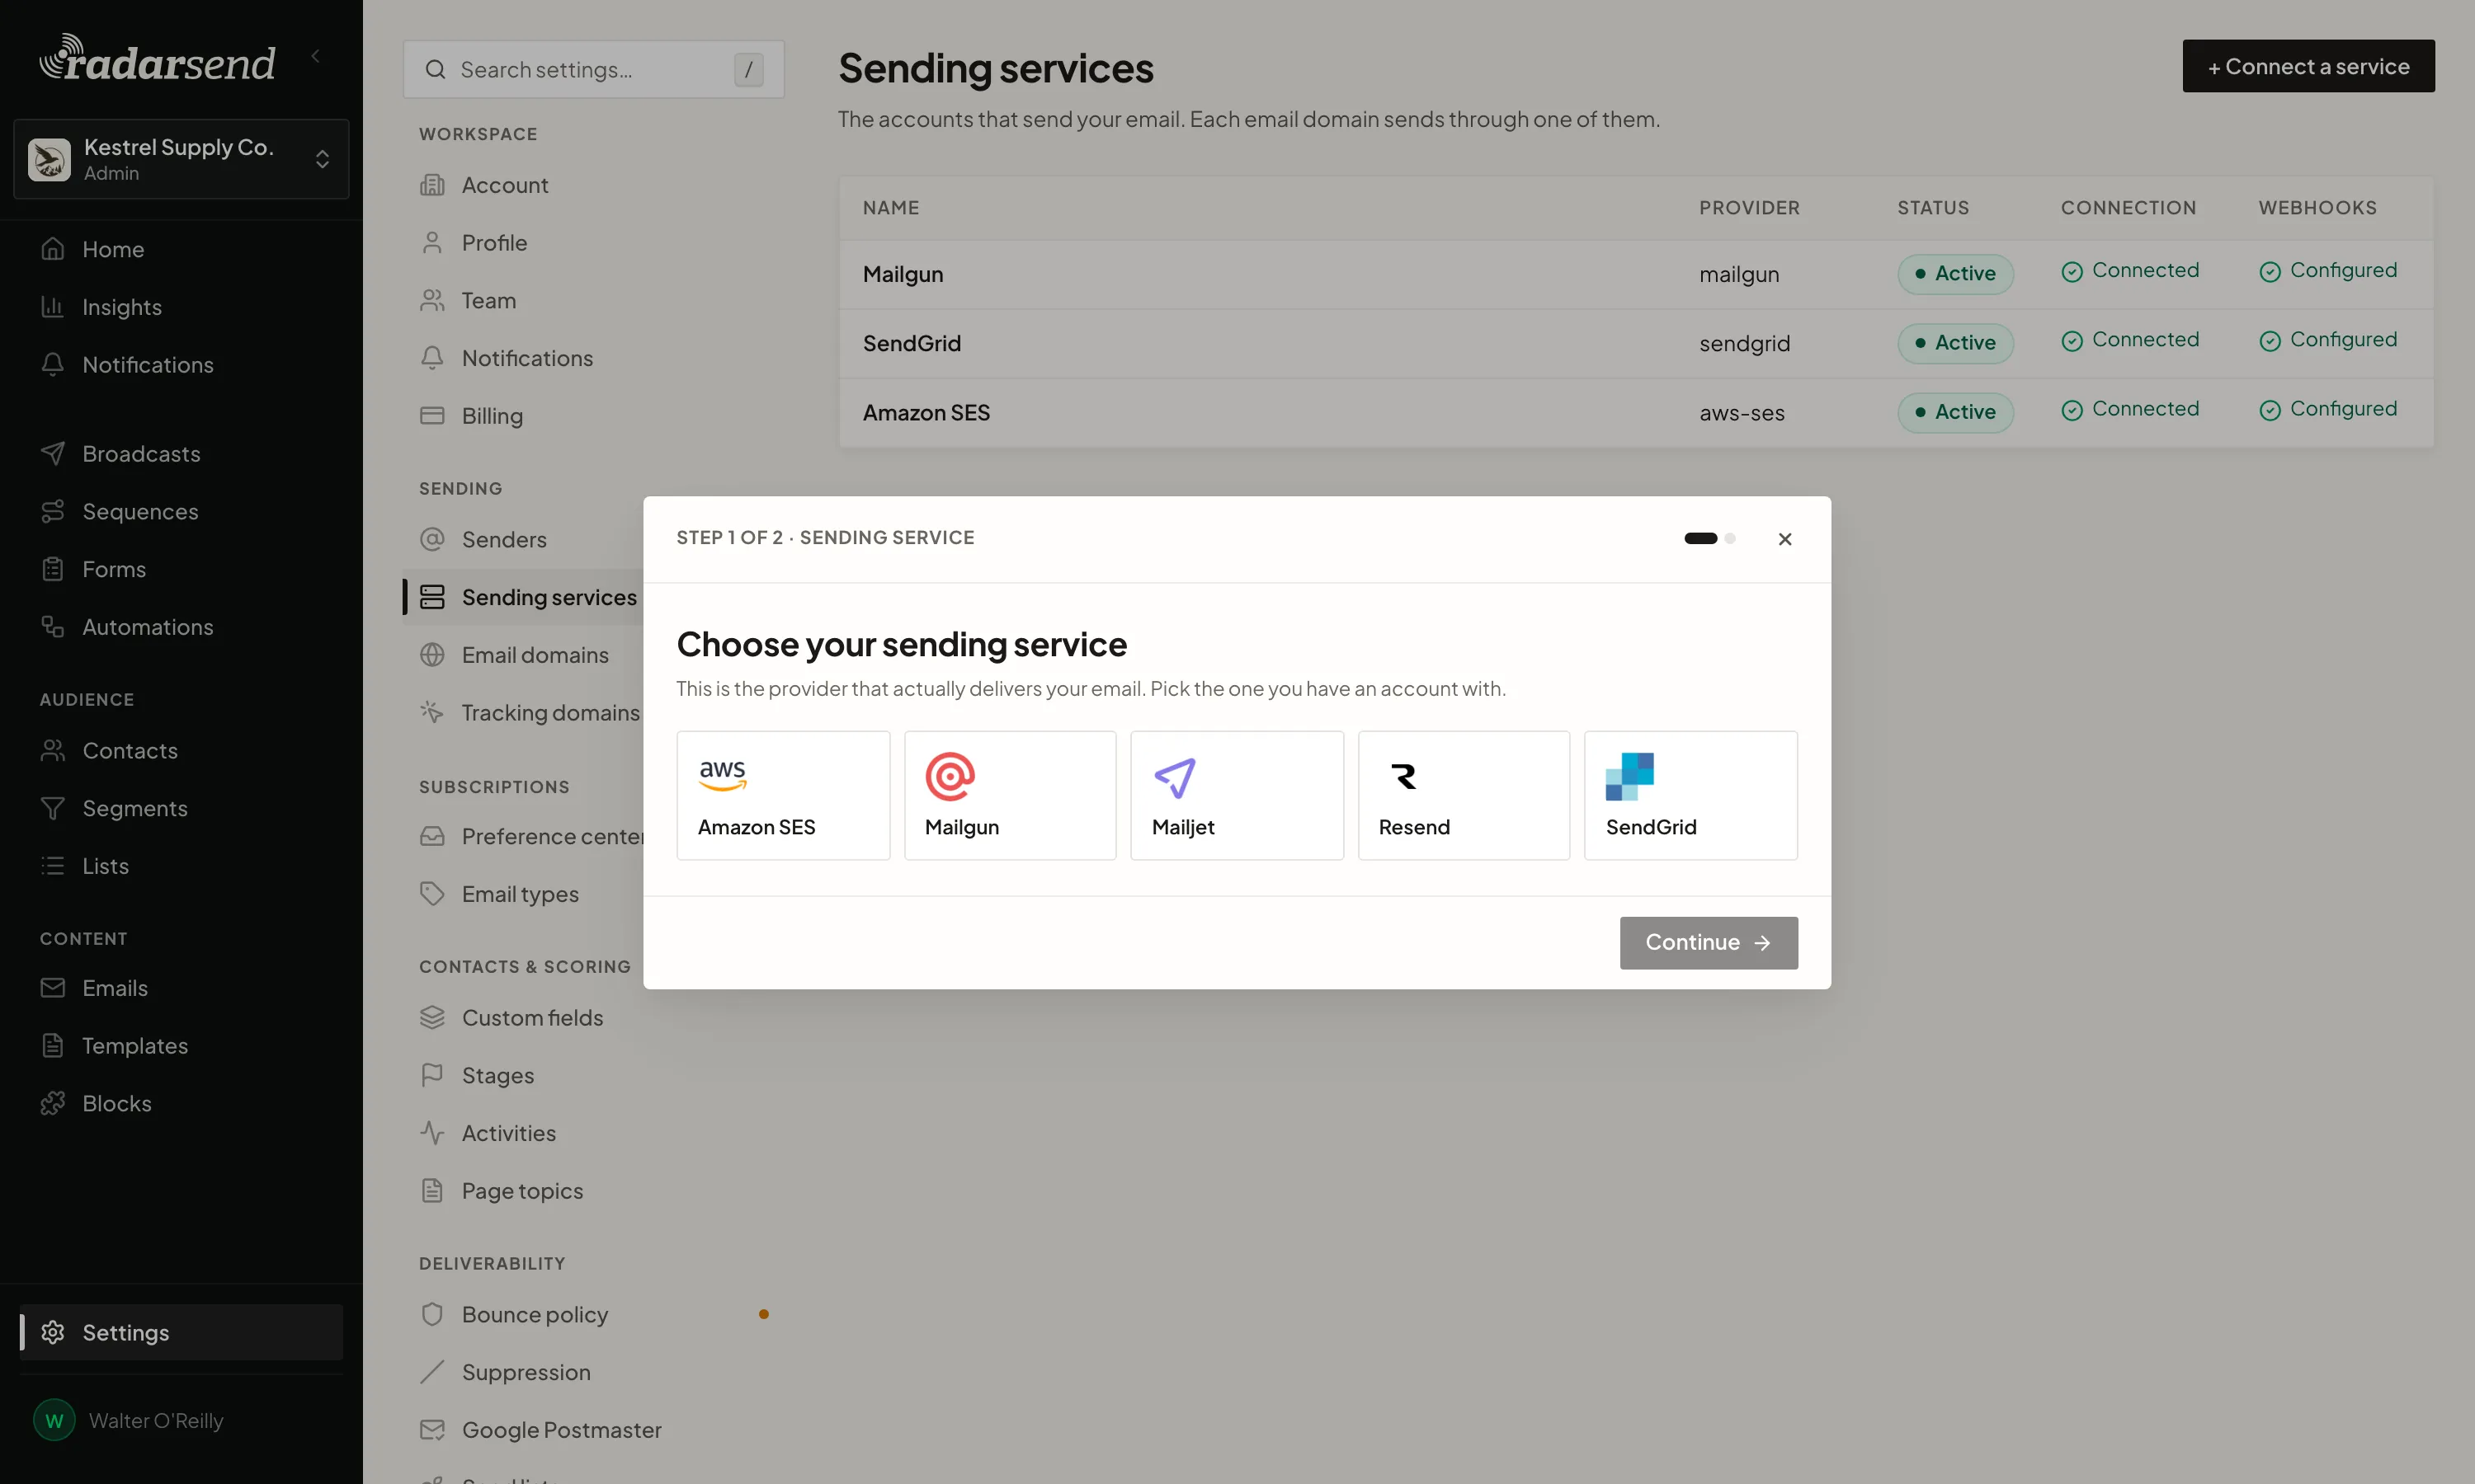Viewport: 2475px width, 1484px height.
Task: Click the Connect a service button
Action: (x=2308, y=66)
